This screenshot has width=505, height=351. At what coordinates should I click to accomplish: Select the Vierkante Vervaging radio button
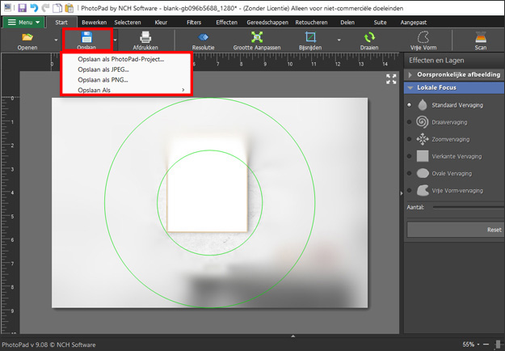coord(410,156)
